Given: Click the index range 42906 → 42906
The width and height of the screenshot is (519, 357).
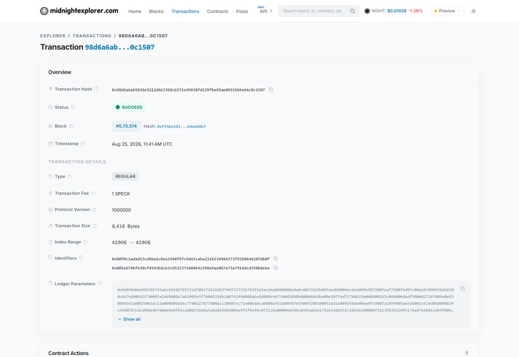Looking at the screenshot, I should click(131, 242).
